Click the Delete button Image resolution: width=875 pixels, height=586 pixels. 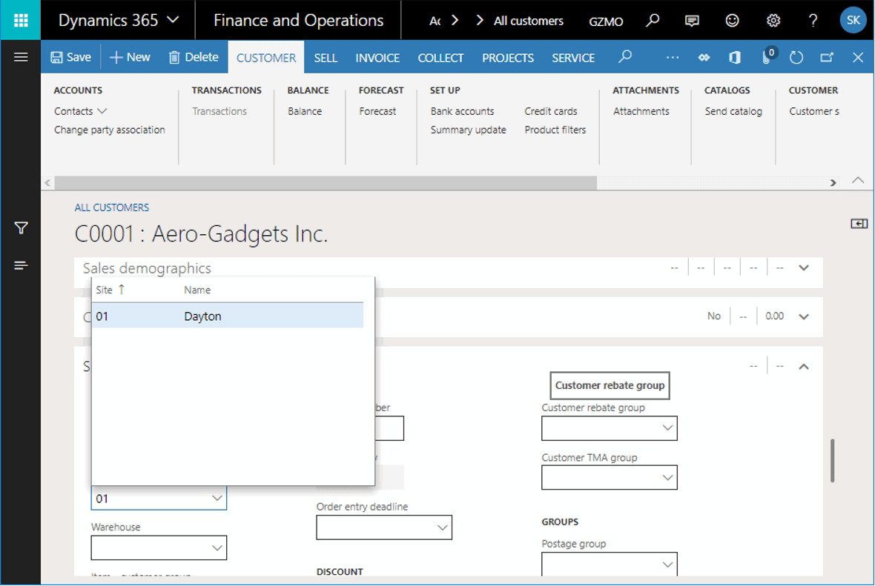[x=194, y=57]
